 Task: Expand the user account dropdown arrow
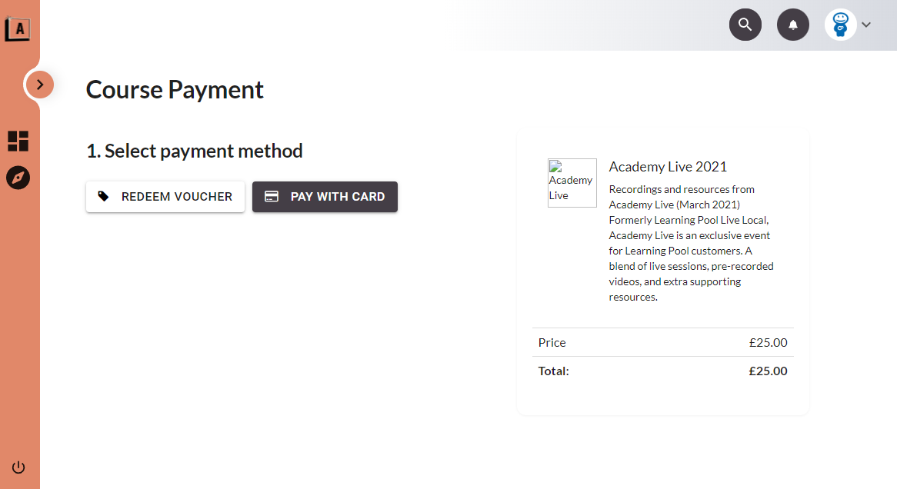(866, 25)
